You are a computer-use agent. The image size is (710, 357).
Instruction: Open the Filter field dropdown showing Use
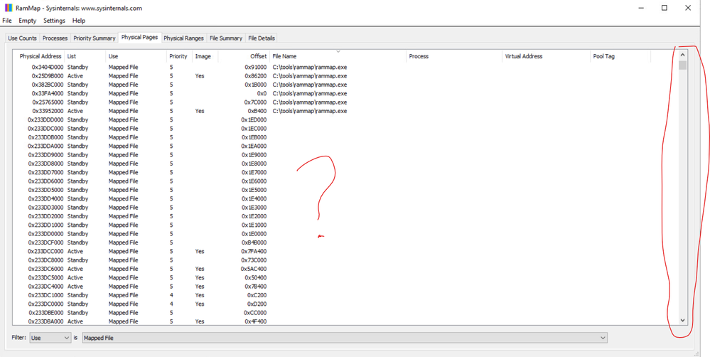pos(50,338)
